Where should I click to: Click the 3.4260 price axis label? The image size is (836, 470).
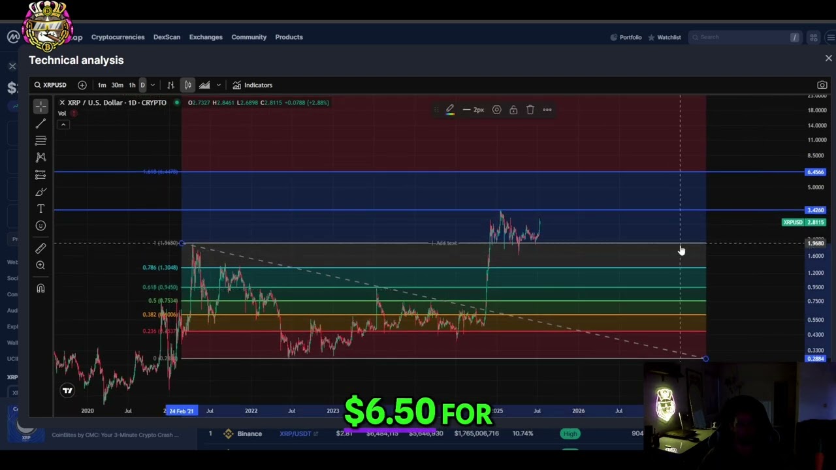click(x=816, y=210)
